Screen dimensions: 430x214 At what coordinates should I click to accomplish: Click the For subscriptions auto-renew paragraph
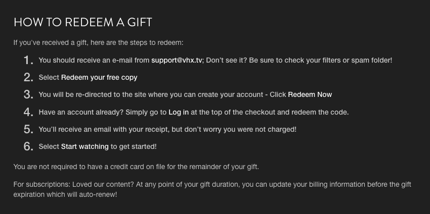click(x=212, y=189)
